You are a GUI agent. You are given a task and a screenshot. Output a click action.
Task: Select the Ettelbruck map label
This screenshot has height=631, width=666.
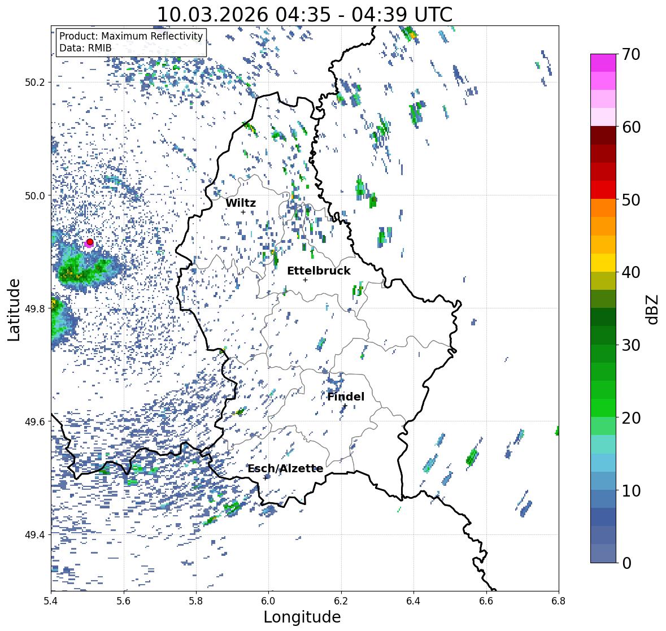[x=319, y=271]
